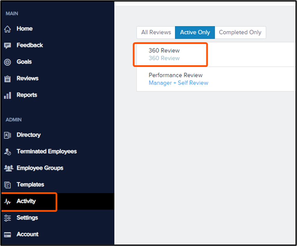
Task: Select the Completed Only tab
Action: [x=240, y=32]
